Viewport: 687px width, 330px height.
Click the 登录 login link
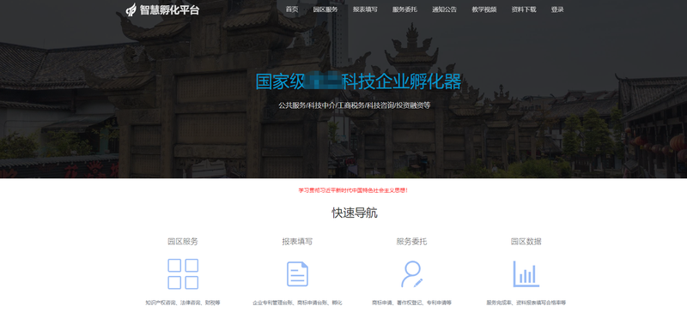tap(557, 9)
